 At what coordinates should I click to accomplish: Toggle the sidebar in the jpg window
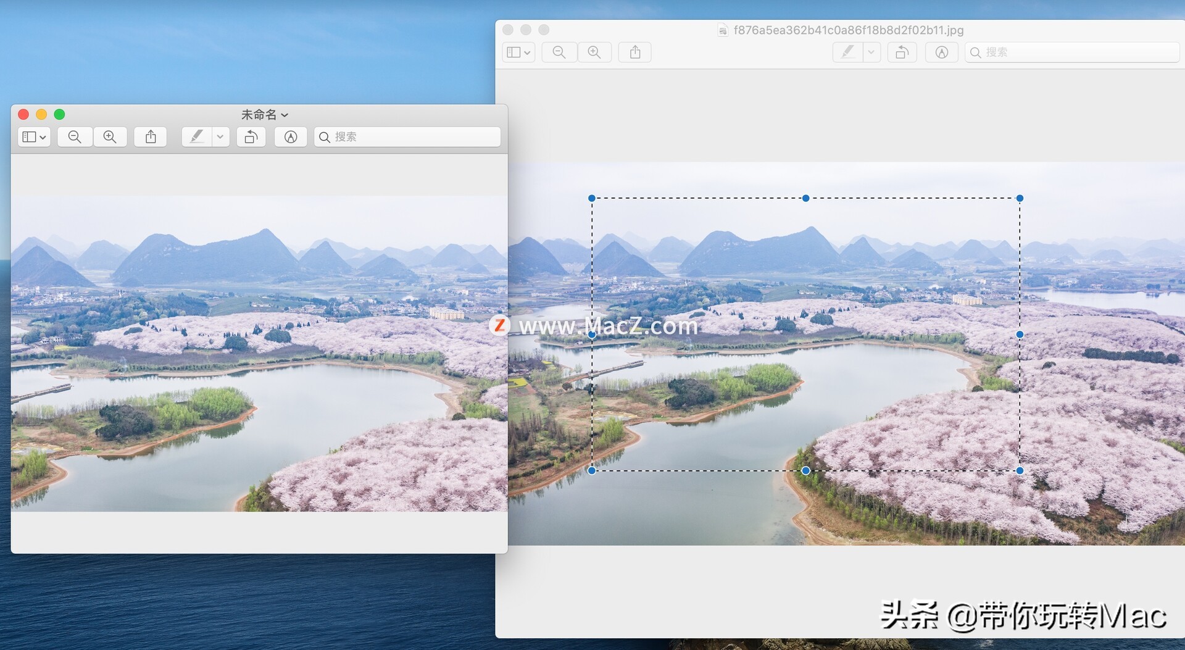click(x=514, y=52)
